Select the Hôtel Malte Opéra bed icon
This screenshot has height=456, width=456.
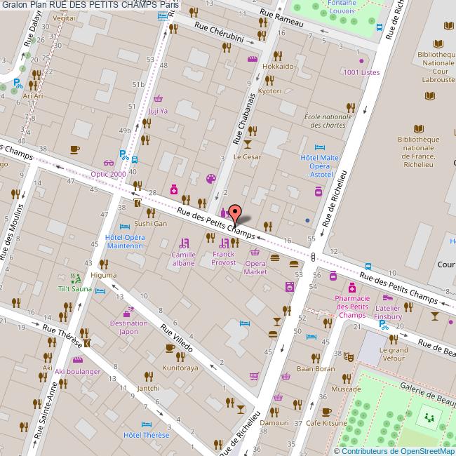pyautogui.click(x=320, y=147)
